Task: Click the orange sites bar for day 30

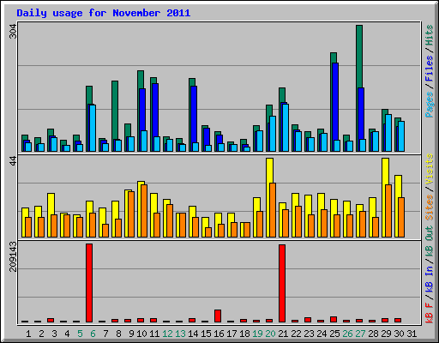Action: point(401,217)
